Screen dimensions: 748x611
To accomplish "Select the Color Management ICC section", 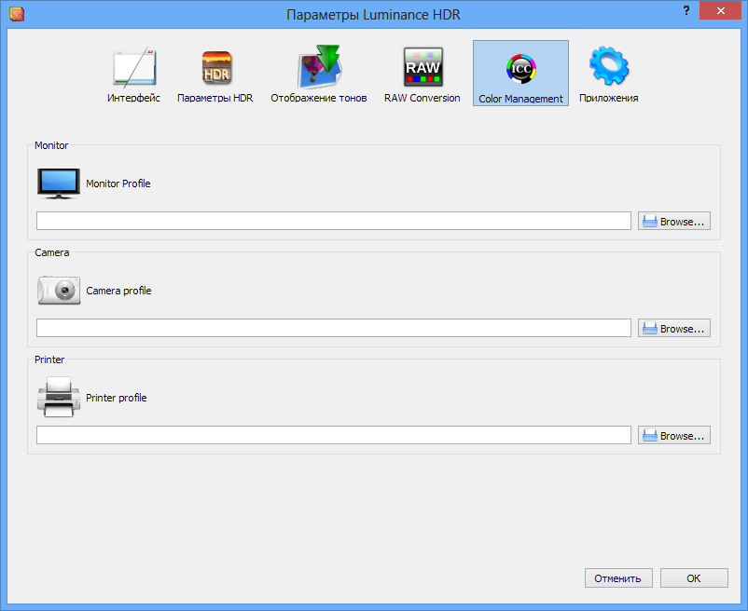I will coord(520,73).
